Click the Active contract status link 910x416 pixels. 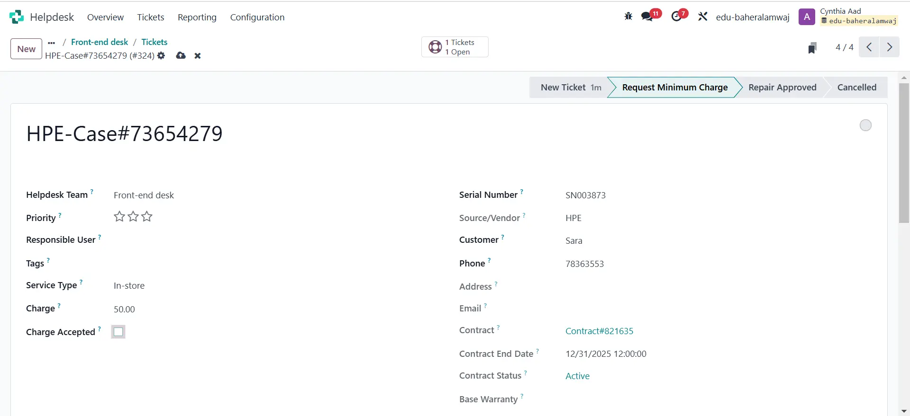coord(577,376)
